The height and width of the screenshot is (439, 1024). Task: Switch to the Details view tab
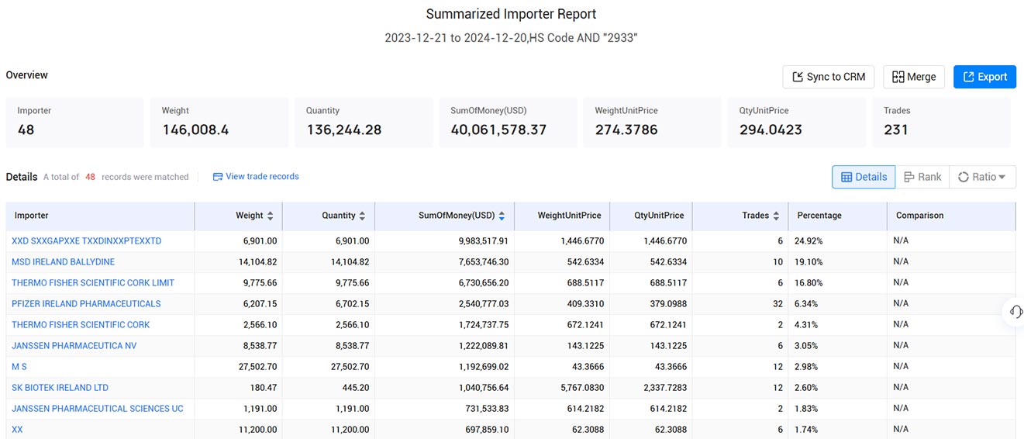click(x=864, y=177)
